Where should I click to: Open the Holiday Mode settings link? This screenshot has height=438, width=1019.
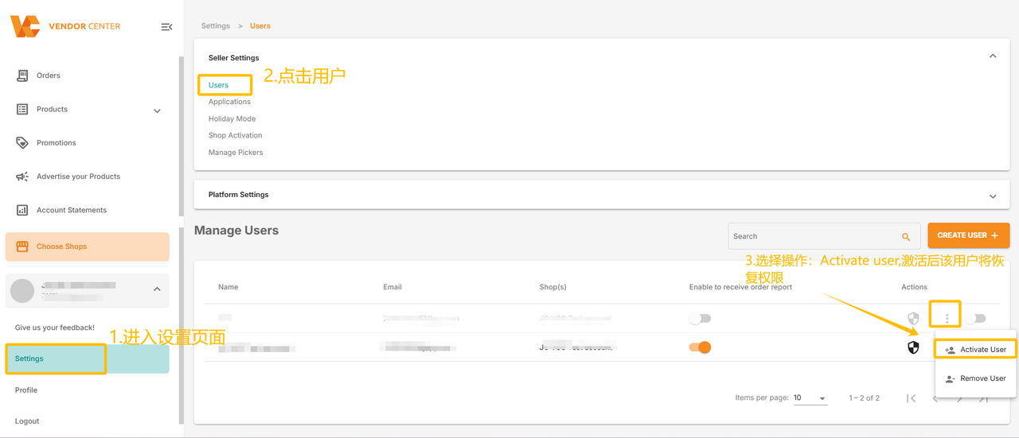[x=232, y=118]
